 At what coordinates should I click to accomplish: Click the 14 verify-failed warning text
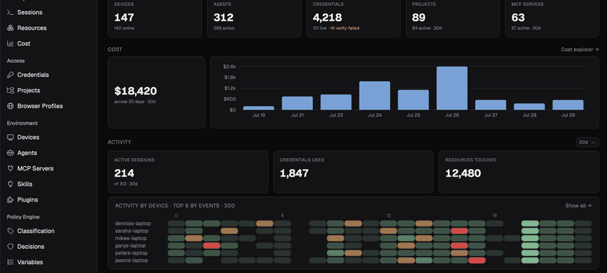tap(345, 29)
